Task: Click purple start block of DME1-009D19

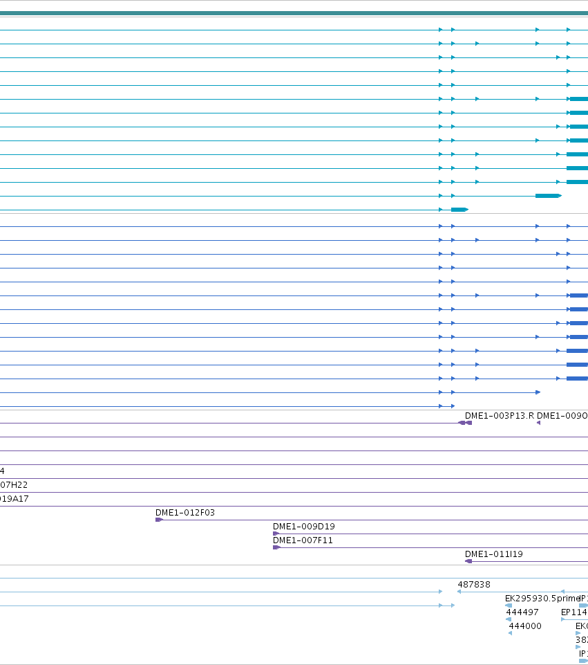Action: tap(276, 534)
